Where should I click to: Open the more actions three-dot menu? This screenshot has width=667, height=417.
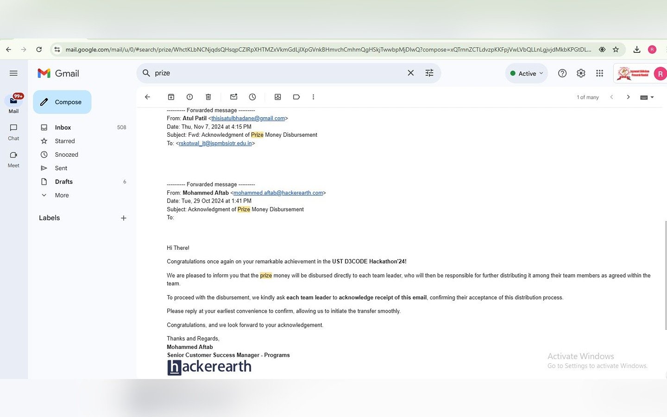[313, 97]
